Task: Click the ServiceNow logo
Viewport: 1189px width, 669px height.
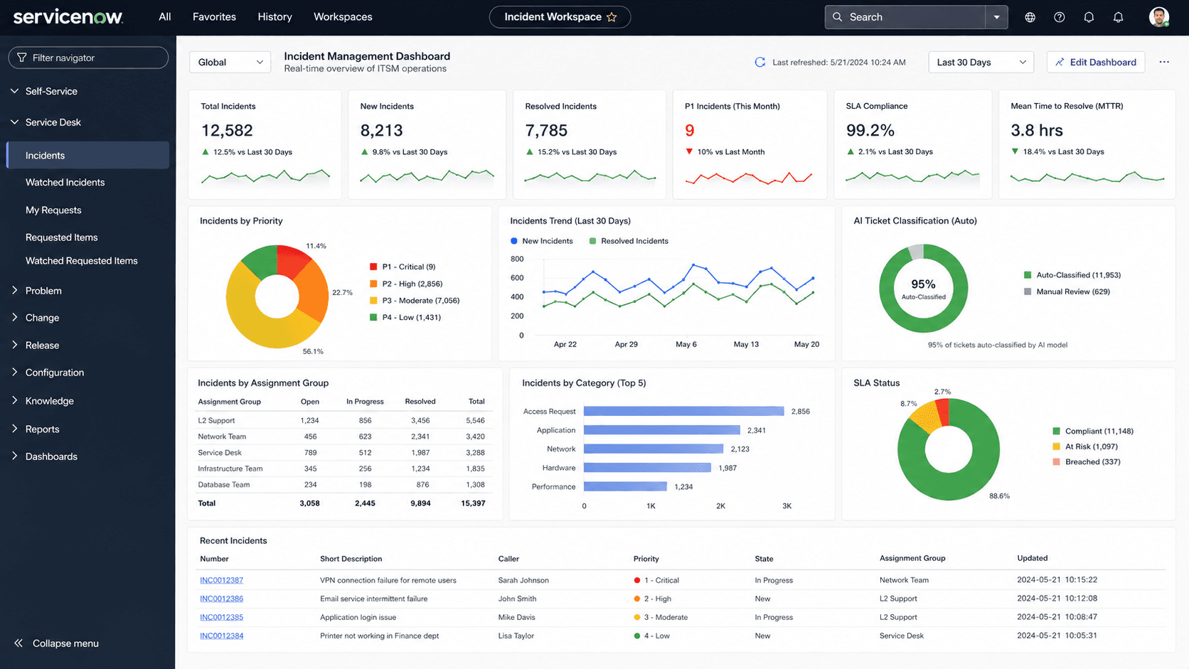Action: (68, 16)
